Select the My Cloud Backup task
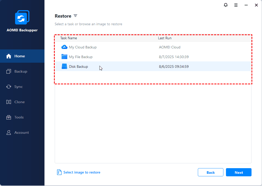Image resolution: width=262 pixels, height=186 pixels. point(83,47)
